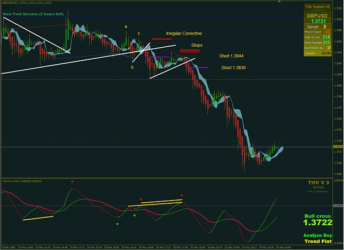Select the "Irregular Corrective" annotation
Viewport: 344px width, 250px height.
click(184, 34)
